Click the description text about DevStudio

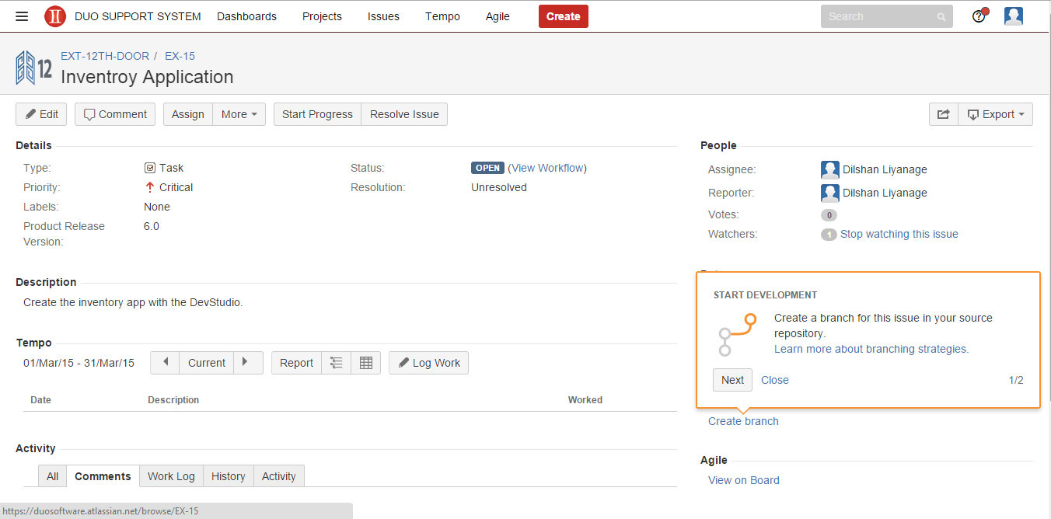pos(133,302)
